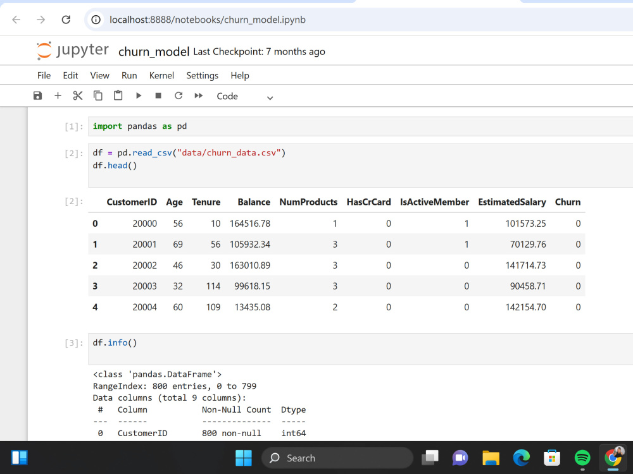Screen dimensions: 633x474
Task: Open the cell type dropdown showing Code
Action: click(x=244, y=96)
